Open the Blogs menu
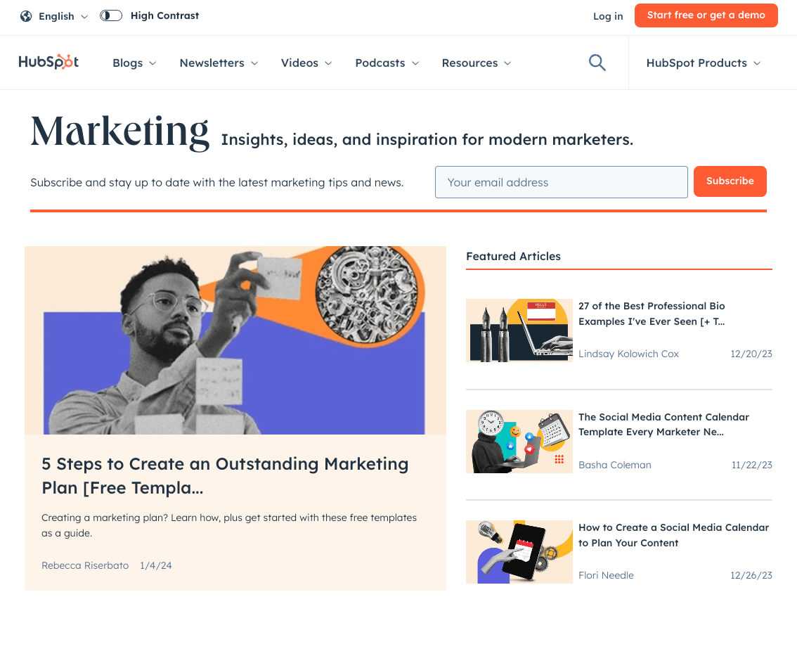 [x=134, y=63]
